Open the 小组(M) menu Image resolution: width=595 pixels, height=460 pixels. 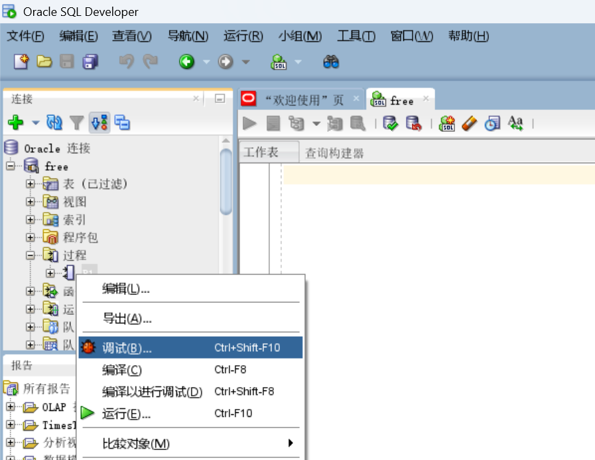(x=300, y=36)
